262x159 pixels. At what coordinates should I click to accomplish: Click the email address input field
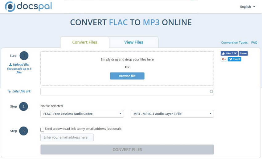(67, 137)
